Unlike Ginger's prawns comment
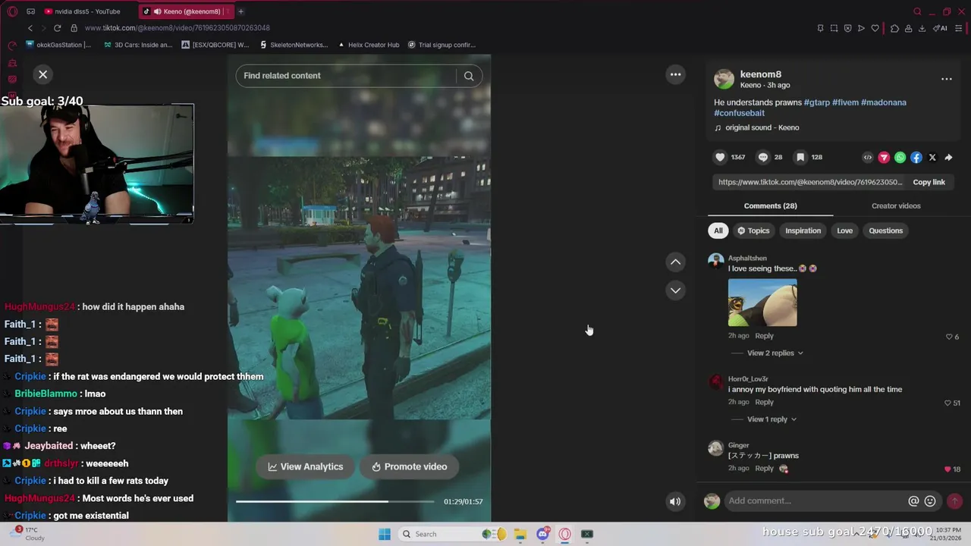The image size is (971, 546). [947, 469]
